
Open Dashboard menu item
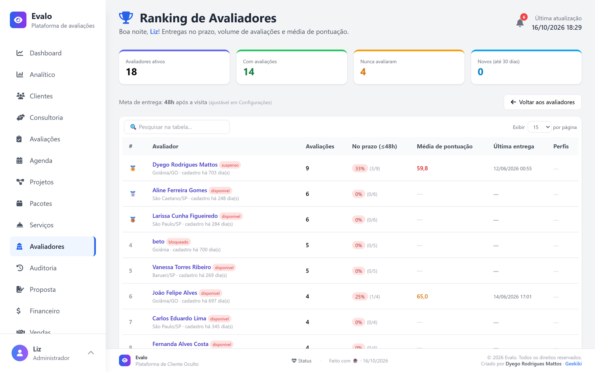53,53
